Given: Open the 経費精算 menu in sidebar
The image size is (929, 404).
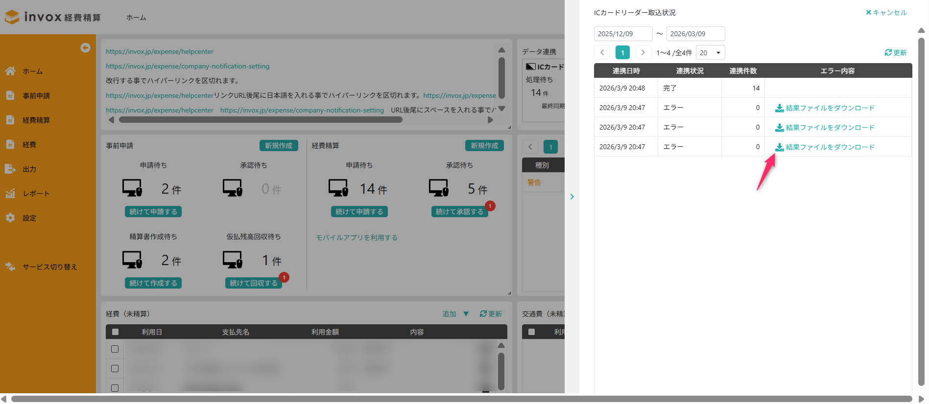Looking at the screenshot, I should [x=36, y=120].
